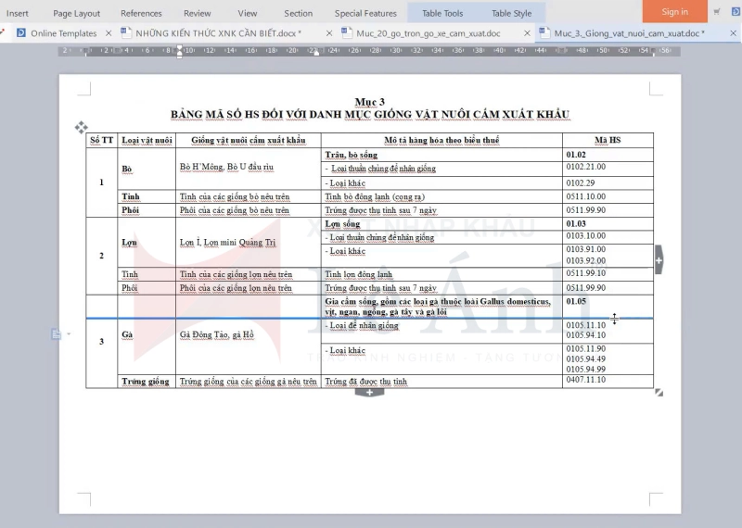Select the Special Features ribbon tab
742x528 pixels.
pos(365,13)
